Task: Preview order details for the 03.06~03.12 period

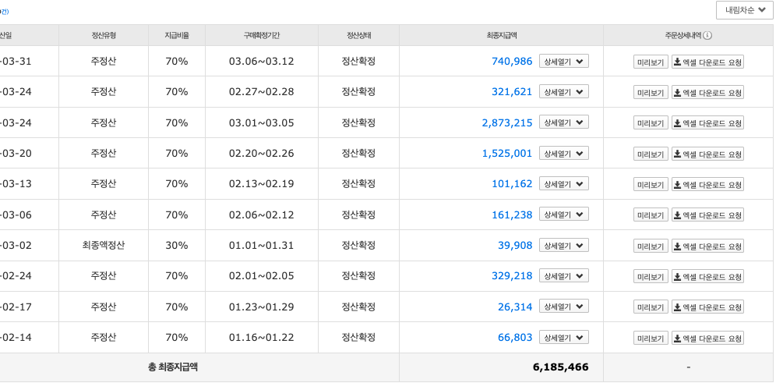Action: tap(650, 62)
